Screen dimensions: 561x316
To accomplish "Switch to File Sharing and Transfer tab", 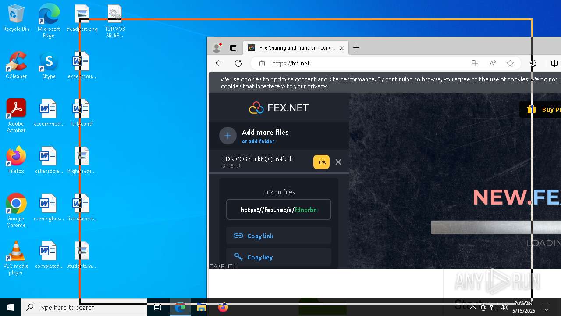I will click(296, 48).
